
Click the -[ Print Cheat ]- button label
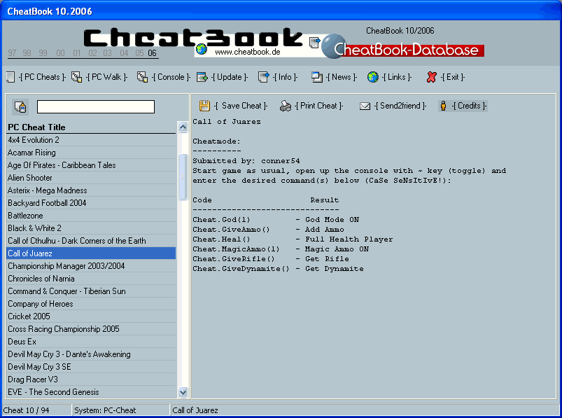pos(318,106)
